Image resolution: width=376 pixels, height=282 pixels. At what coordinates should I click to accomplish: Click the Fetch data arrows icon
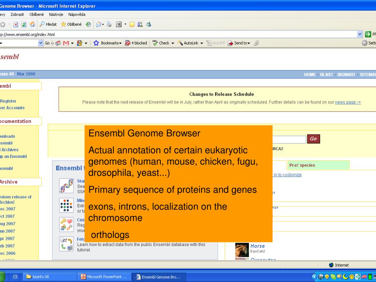click(66, 244)
